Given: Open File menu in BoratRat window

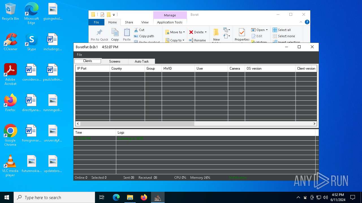Looking at the screenshot, I should point(79,55).
